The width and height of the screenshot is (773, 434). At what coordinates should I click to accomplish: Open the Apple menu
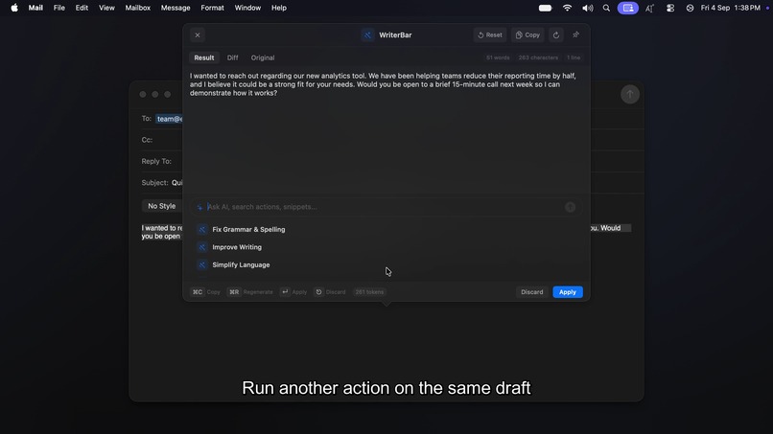pyautogui.click(x=14, y=8)
